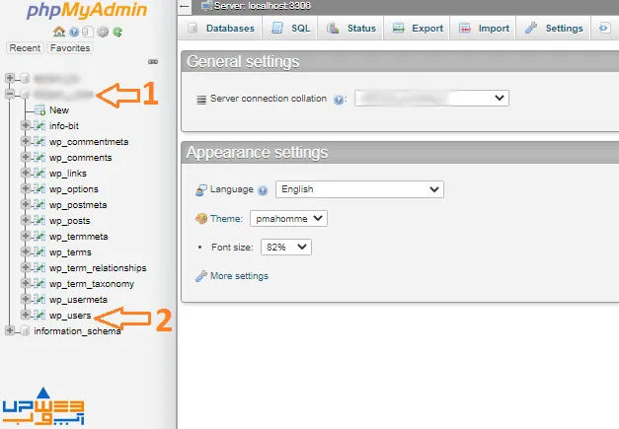
Task: Expand the wp_commentmeta table node
Action: point(26,141)
